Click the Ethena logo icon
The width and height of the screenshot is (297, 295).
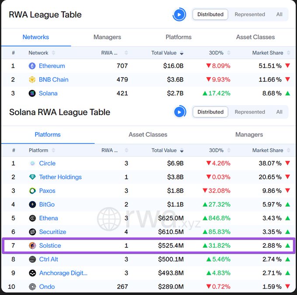(32, 218)
